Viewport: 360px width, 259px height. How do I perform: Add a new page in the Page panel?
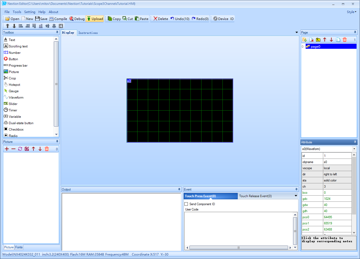(305, 39)
